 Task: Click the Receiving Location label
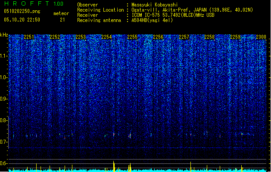(100, 10)
